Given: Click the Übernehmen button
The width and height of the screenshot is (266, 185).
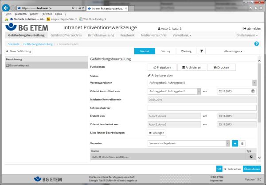Looking at the screenshot, I should pos(252,169).
